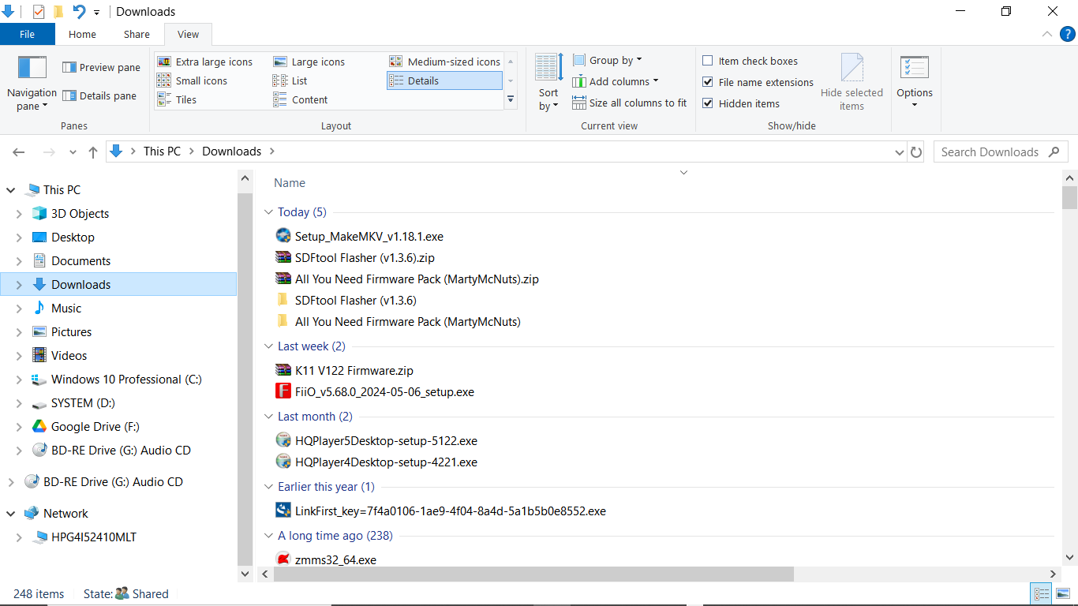The image size is (1078, 606).
Task: Select the Options icon in ribbon
Action: point(915,68)
